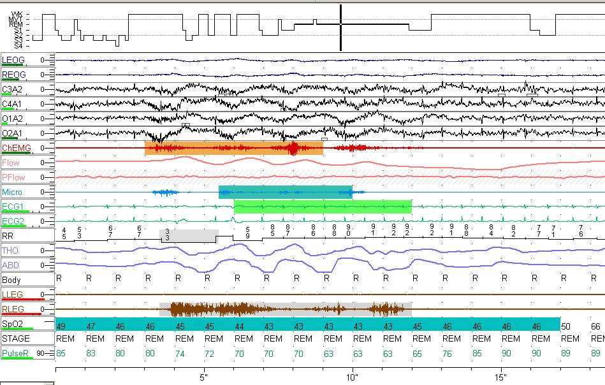Select the STAGE row label
The height and width of the screenshot is (385, 605).
point(15,338)
